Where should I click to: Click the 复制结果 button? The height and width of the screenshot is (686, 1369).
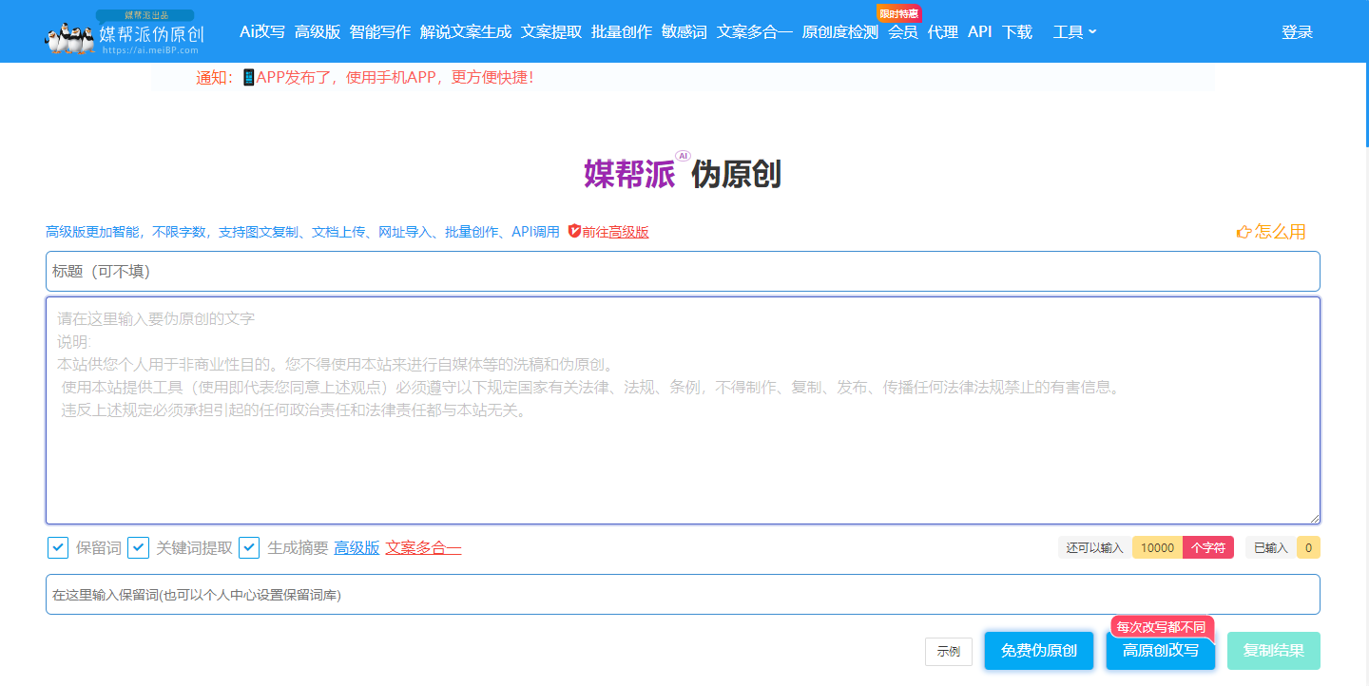tap(1274, 651)
